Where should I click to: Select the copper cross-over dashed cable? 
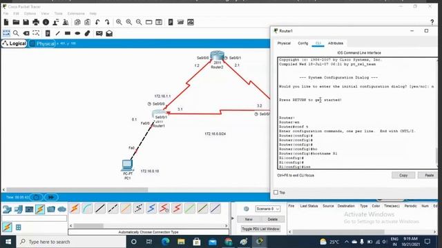click(113, 209)
